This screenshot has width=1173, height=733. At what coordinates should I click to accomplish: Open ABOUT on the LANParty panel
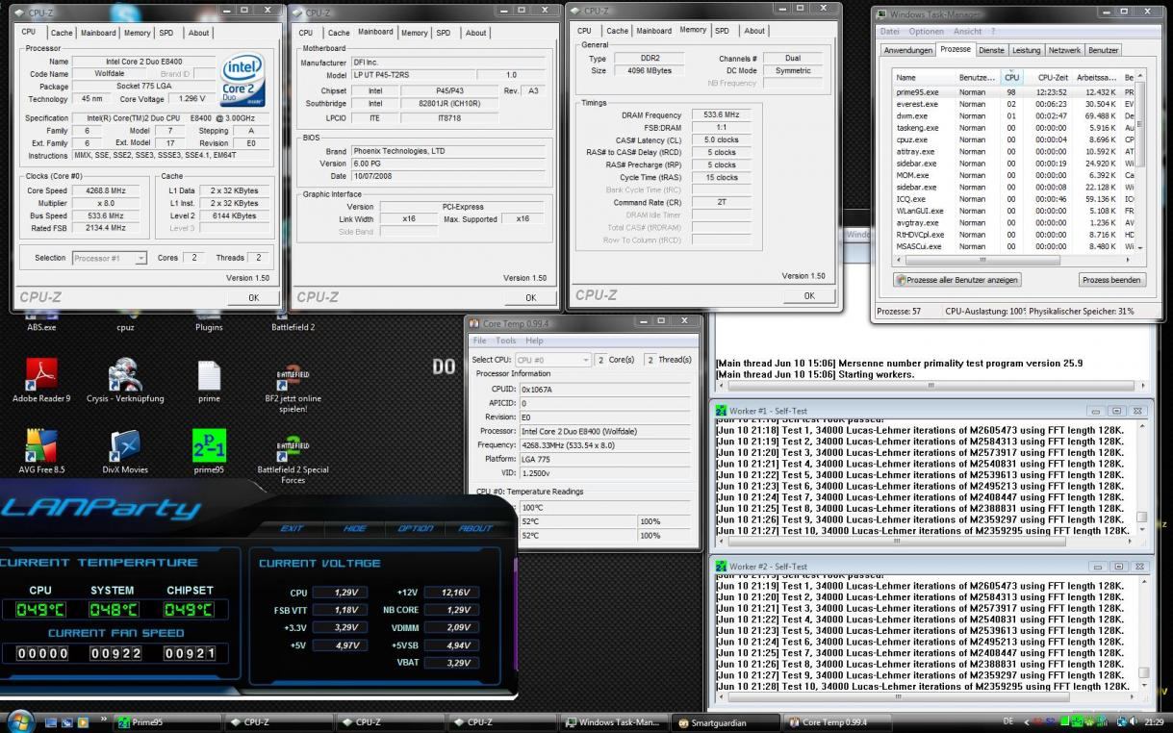tap(475, 528)
